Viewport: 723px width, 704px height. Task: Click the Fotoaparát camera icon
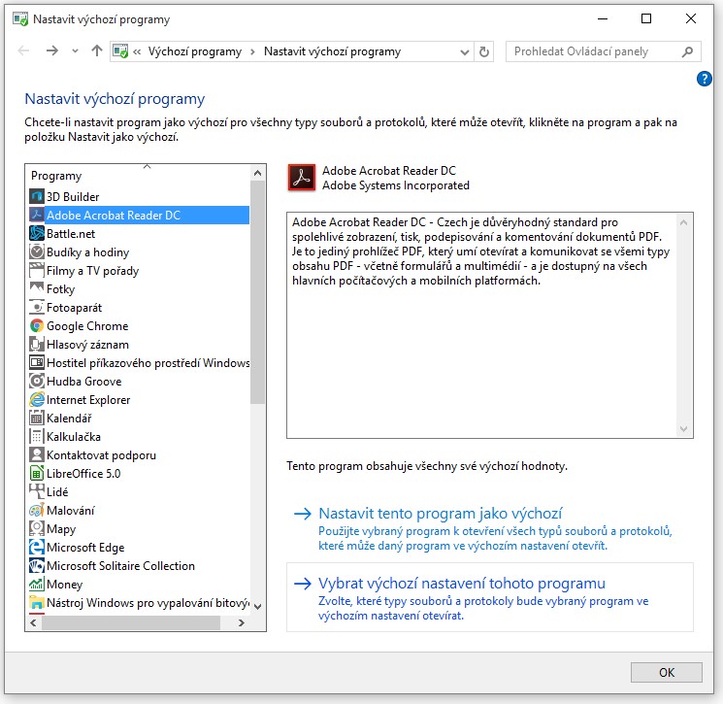[37, 307]
